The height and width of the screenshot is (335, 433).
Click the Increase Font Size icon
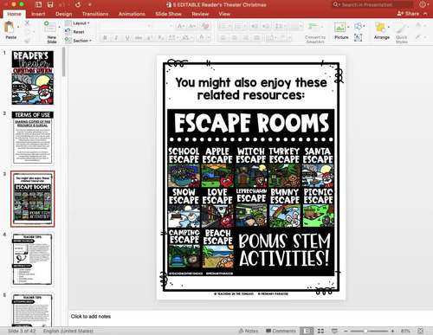(181, 26)
